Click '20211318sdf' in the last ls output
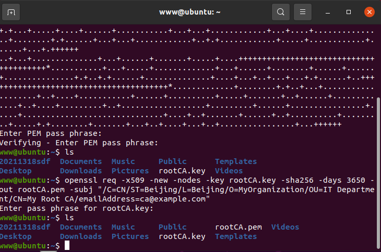The width and height of the screenshot is (381, 252). pos(25,227)
